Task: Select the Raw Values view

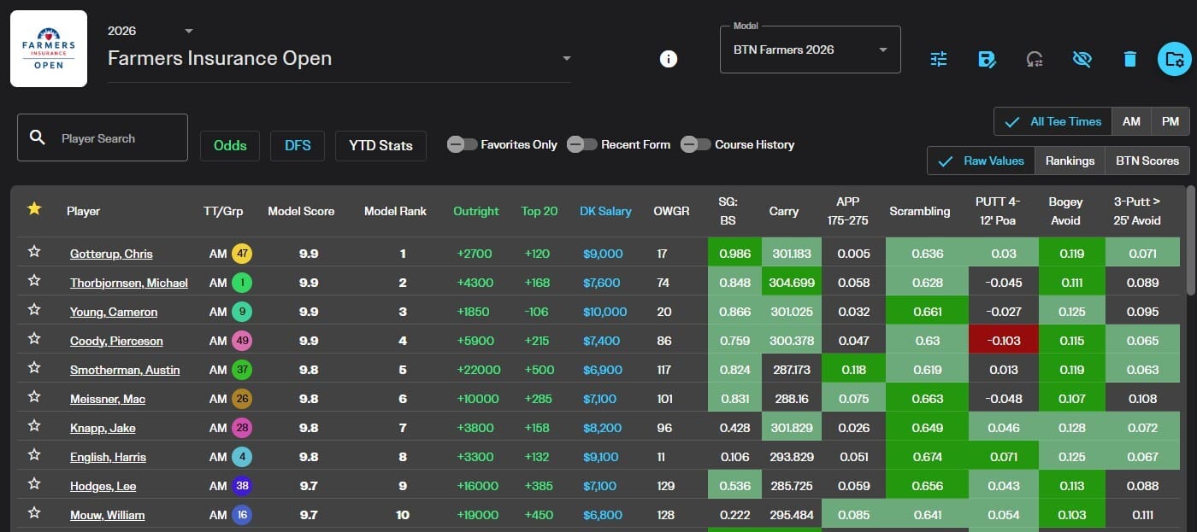Action: [x=981, y=161]
